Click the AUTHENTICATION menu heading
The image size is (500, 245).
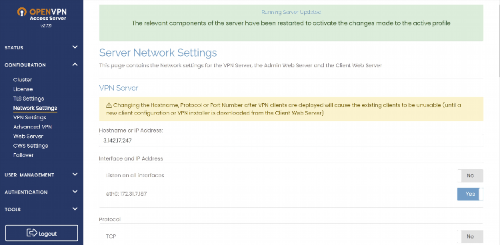pos(26,192)
